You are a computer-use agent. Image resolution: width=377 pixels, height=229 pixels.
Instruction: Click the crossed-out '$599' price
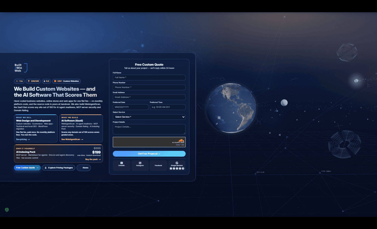(97, 148)
